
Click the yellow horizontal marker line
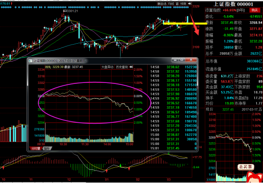tap(185, 24)
